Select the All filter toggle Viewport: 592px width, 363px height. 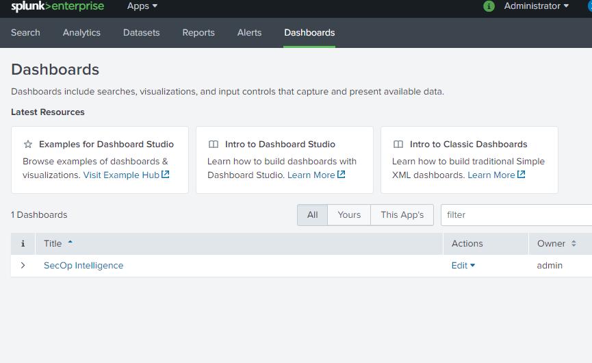point(312,215)
